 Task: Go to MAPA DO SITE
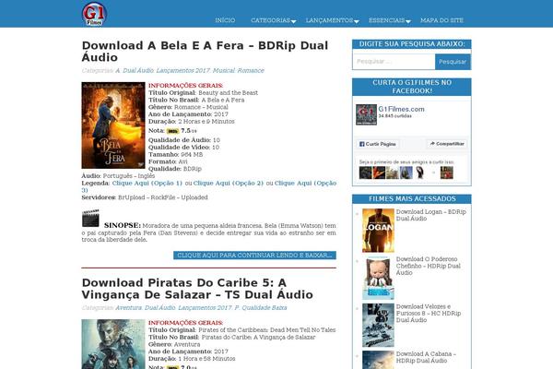click(441, 20)
